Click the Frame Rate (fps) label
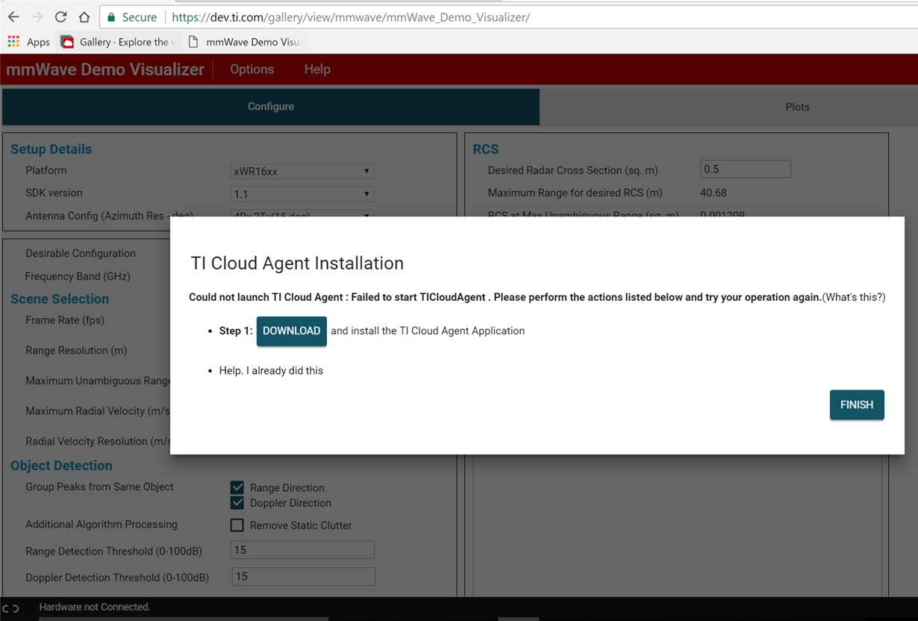This screenshot has height=621, width=918. tap(65, 320)
